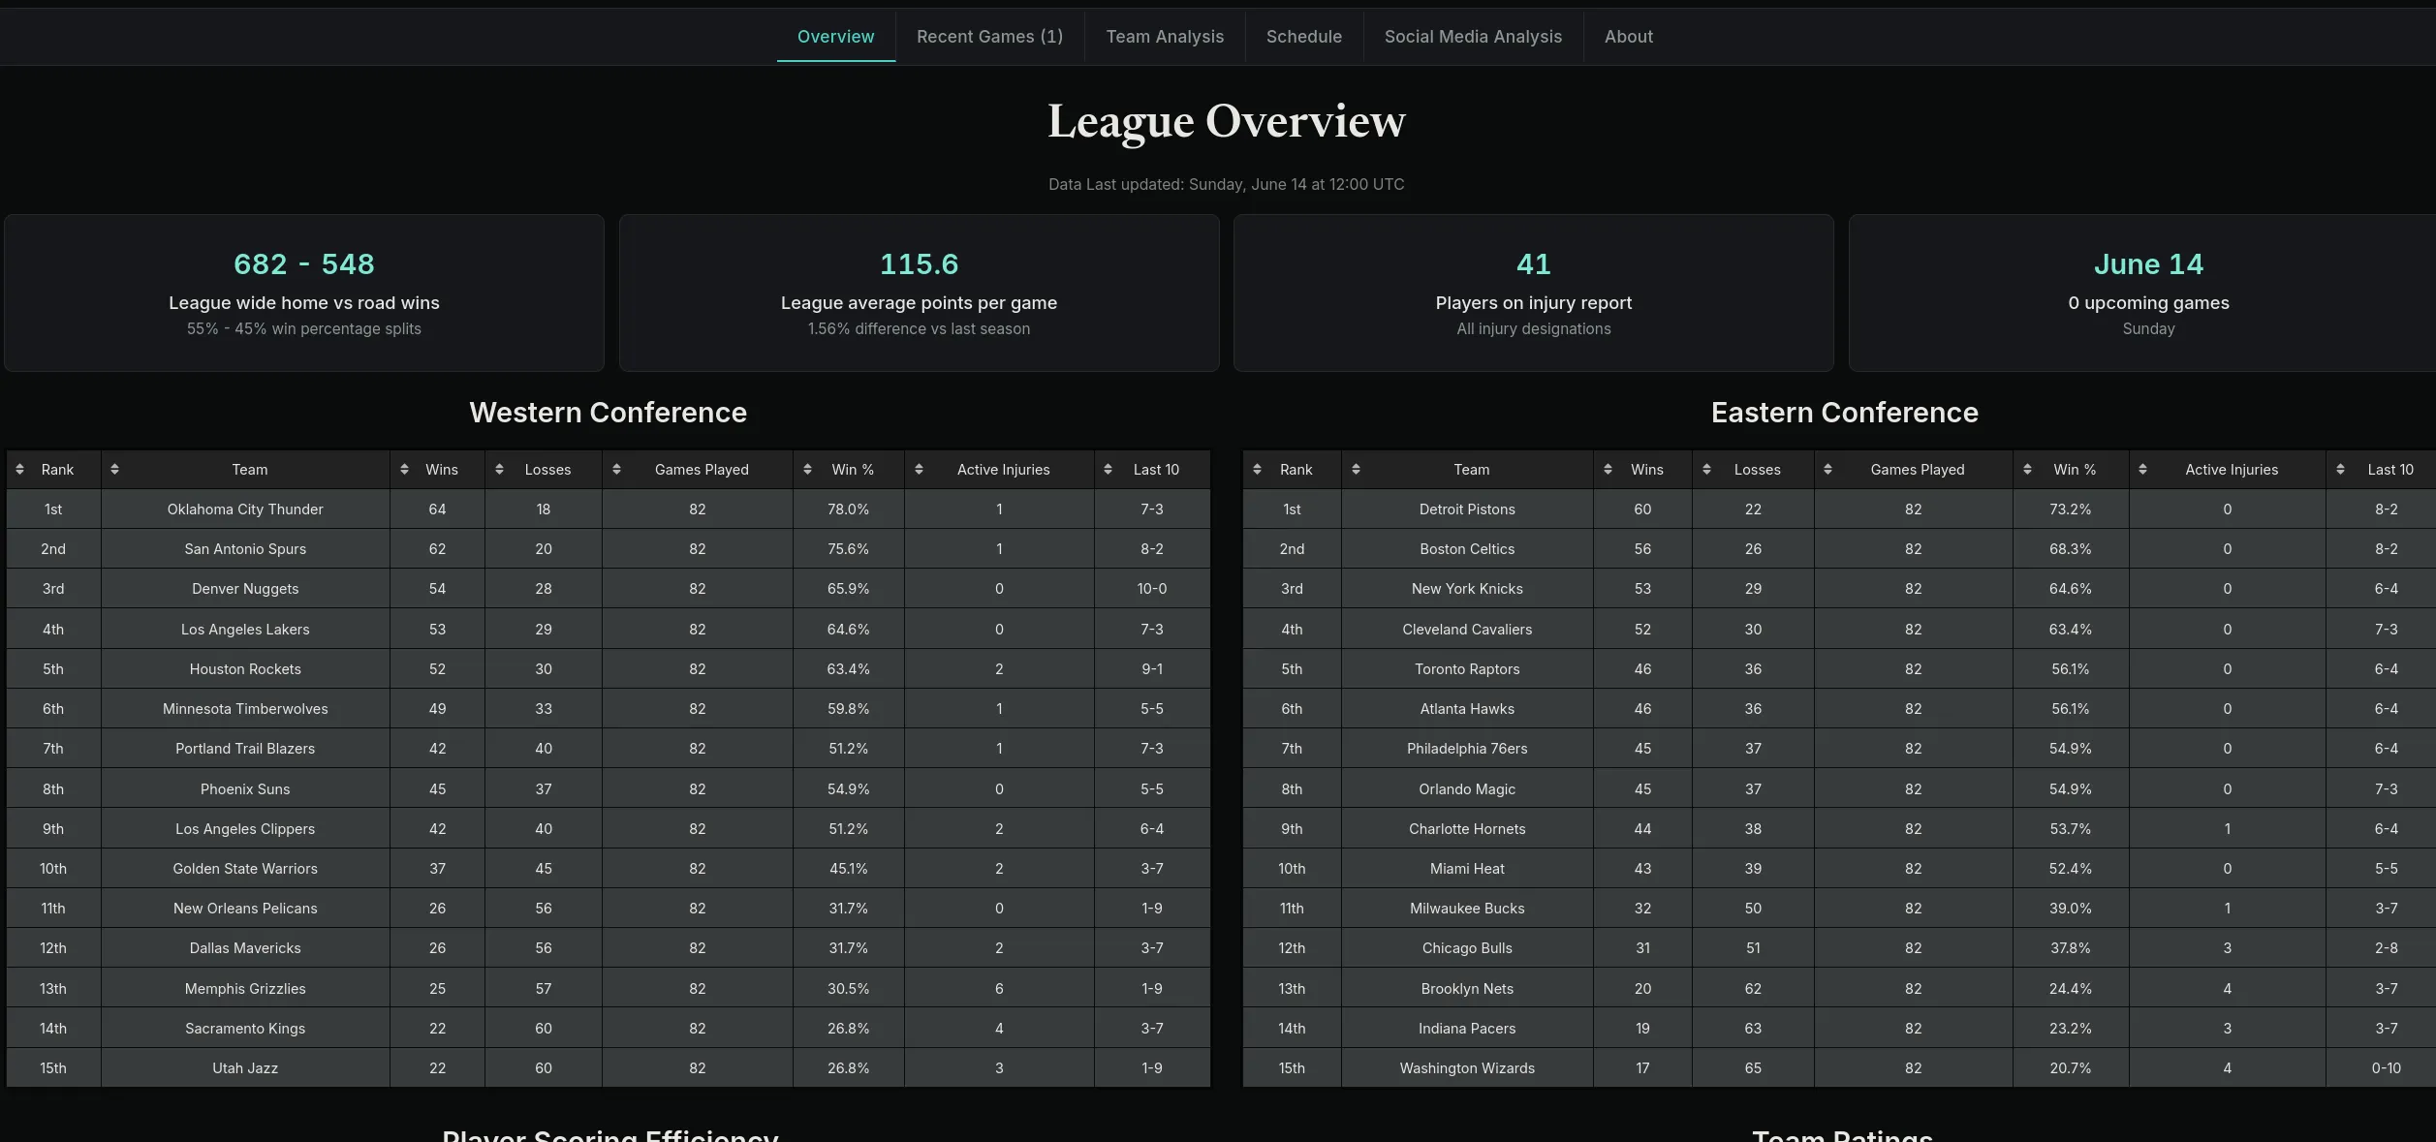Click Brooklyn Nets team name
The image size is (2436, 1142).
(1467, 989)
